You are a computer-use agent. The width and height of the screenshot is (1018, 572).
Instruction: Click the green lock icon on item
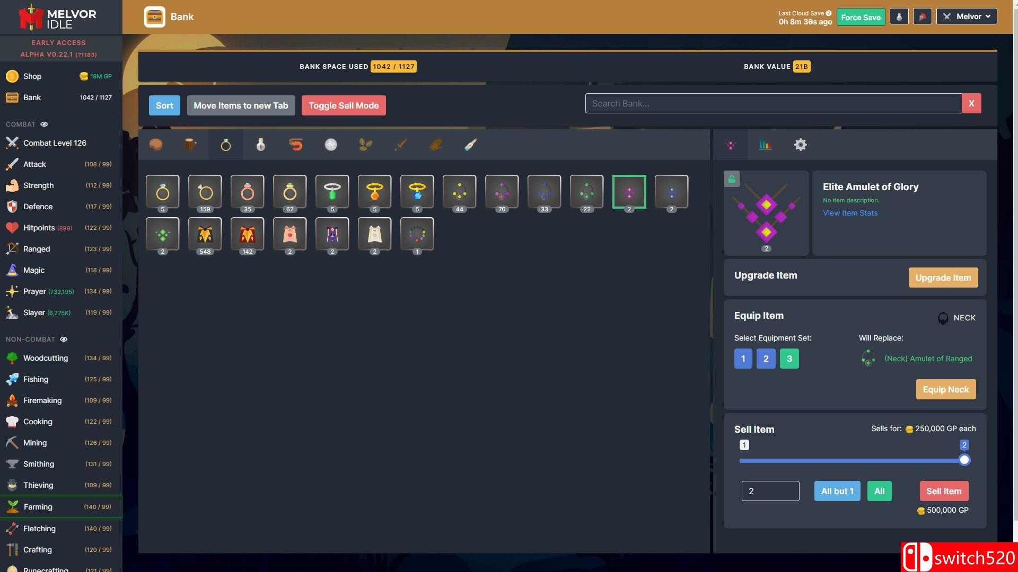(x=732, y=179)
